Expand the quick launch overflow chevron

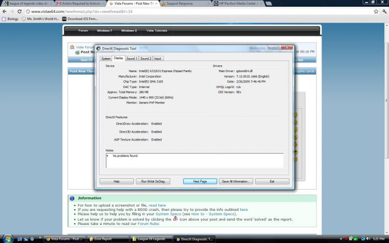pyautogui.click(x=40, y=238)
